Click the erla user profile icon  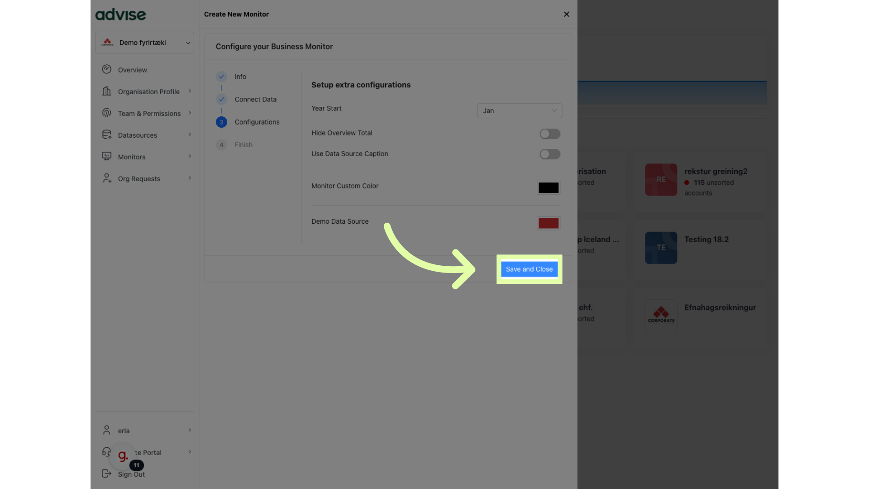(x=106, y=430)
